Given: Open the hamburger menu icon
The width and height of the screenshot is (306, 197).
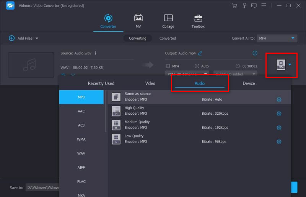Looking at the screenshot, I should coord(264,5).
